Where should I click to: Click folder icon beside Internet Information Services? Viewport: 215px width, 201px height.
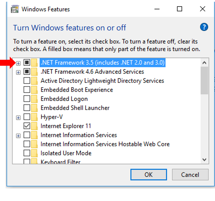[x=34, y=135]
